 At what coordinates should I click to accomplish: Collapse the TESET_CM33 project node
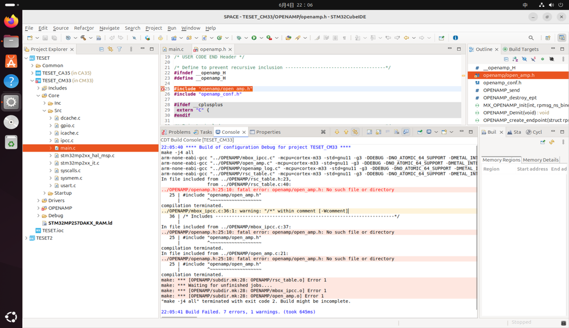click(x=32, y=80)
